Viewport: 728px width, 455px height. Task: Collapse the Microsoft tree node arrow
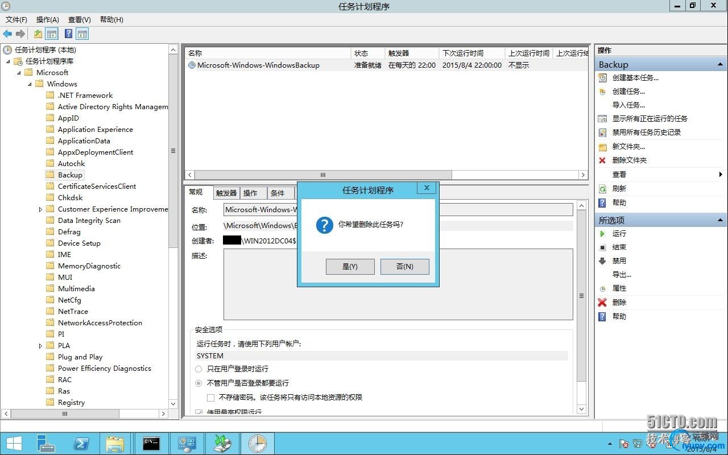tap(19, 73)
